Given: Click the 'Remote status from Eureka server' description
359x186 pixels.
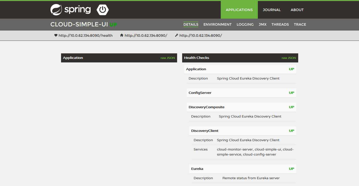Looking at the screenshot, I should click(251, 178).
